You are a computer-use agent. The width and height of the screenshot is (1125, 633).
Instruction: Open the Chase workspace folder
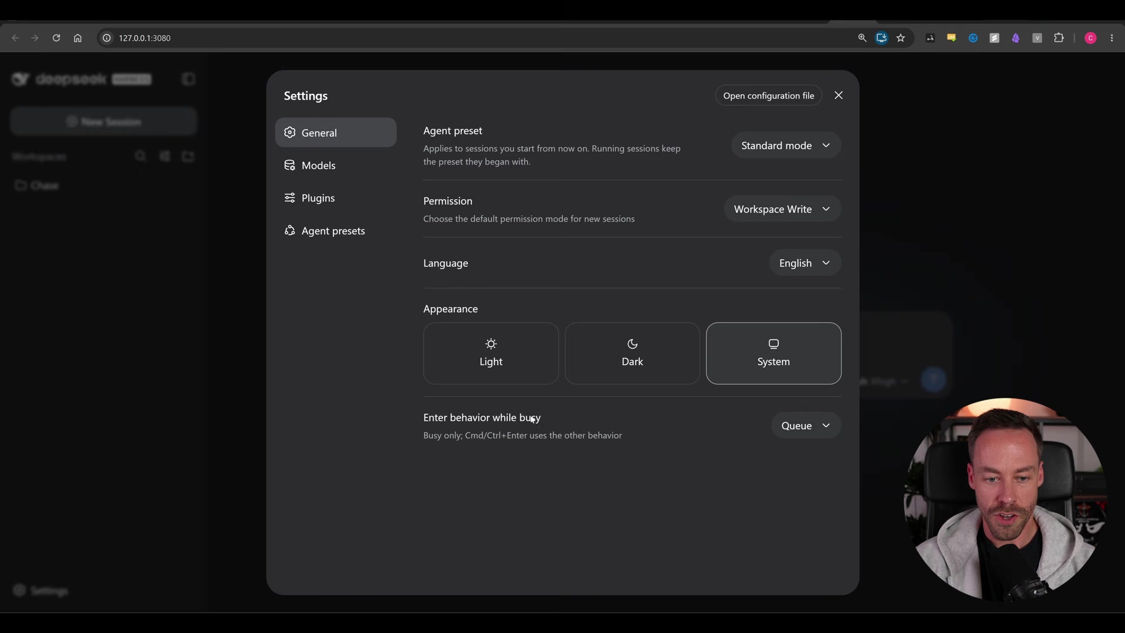37,186
